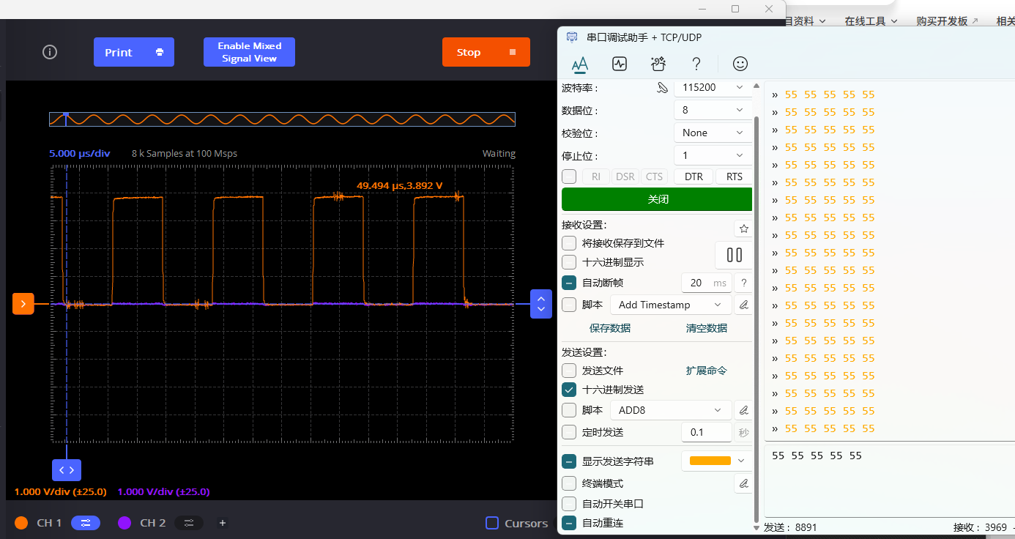Toggle 显示发送字符串 checkbox

click(x=569, y=461)
